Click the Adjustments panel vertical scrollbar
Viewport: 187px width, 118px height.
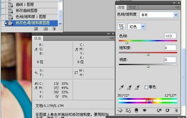pyautogui.click(x=183, y=77)
